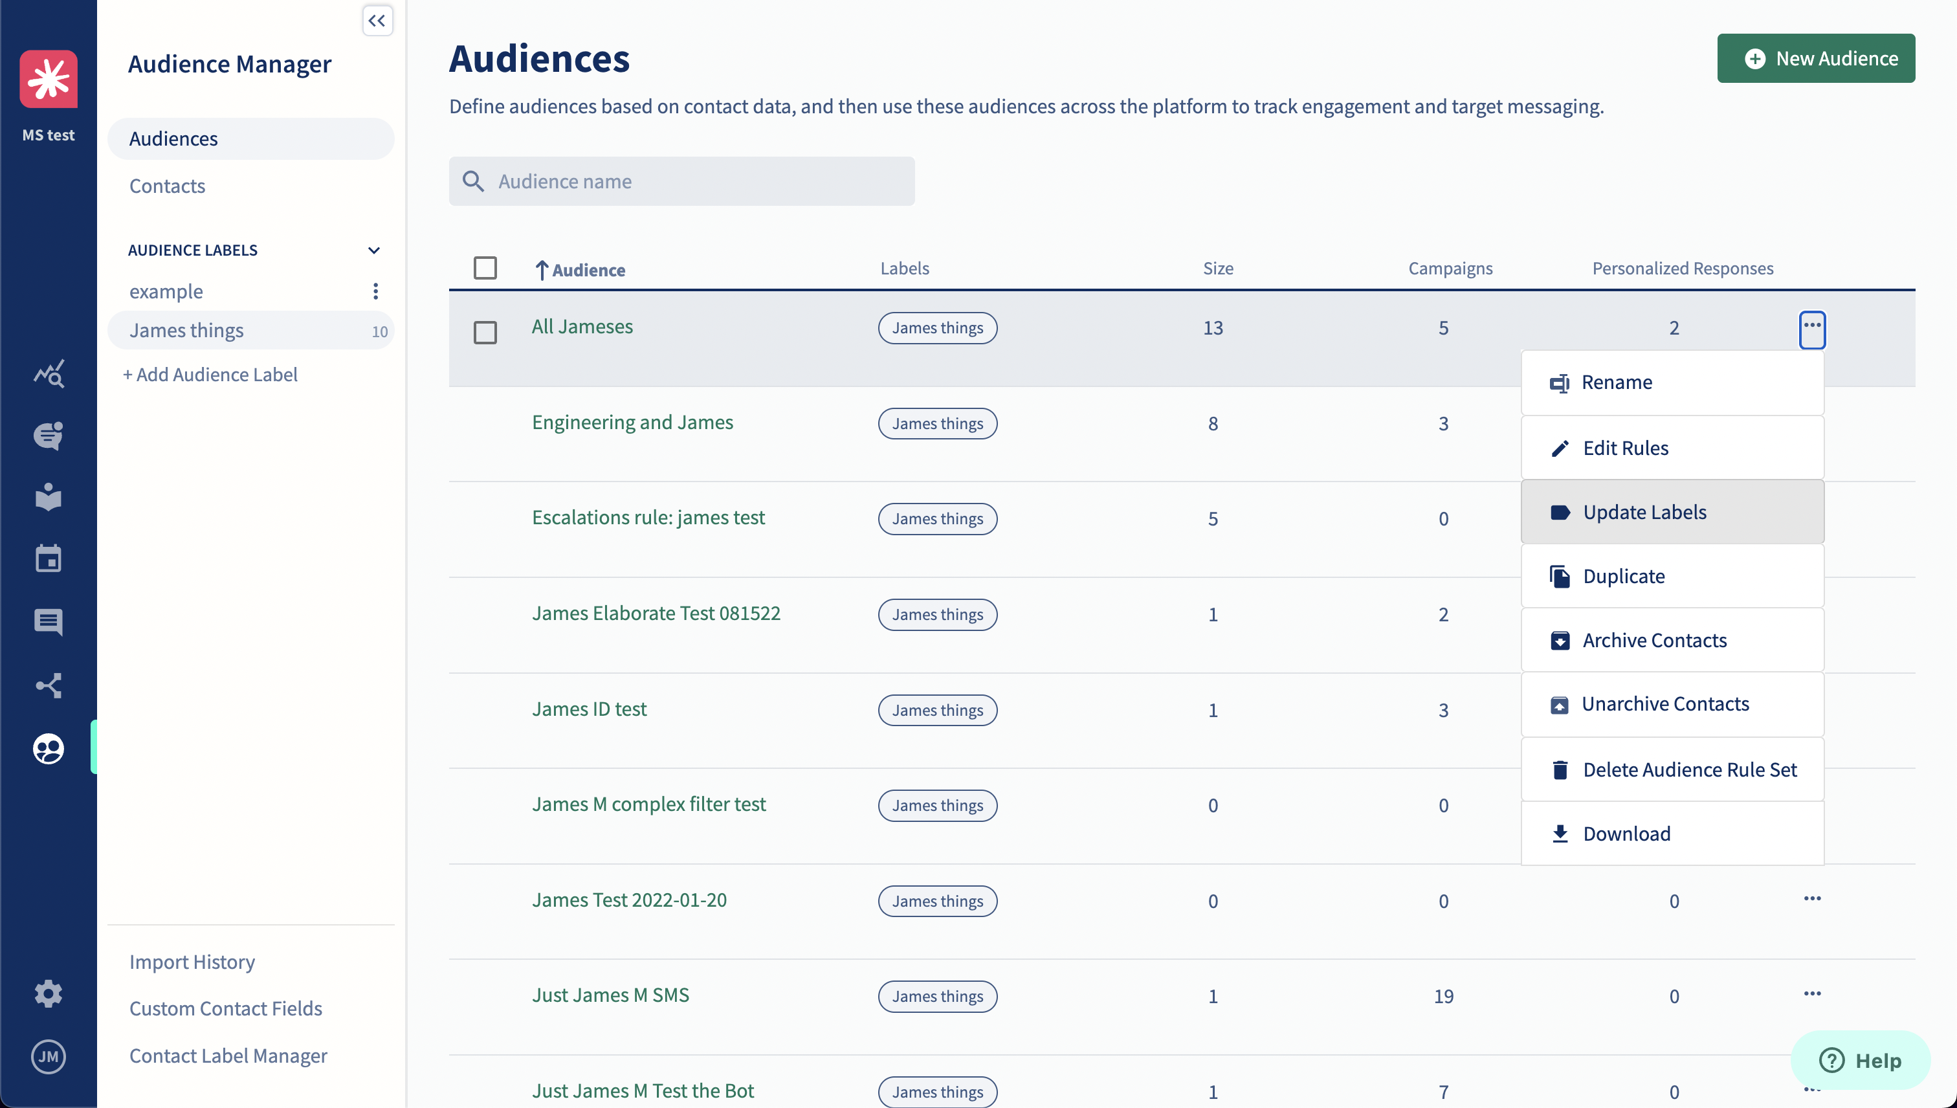Open the Just James M Test the Bot audience

pyautogui.click(x=643, y=1091)
